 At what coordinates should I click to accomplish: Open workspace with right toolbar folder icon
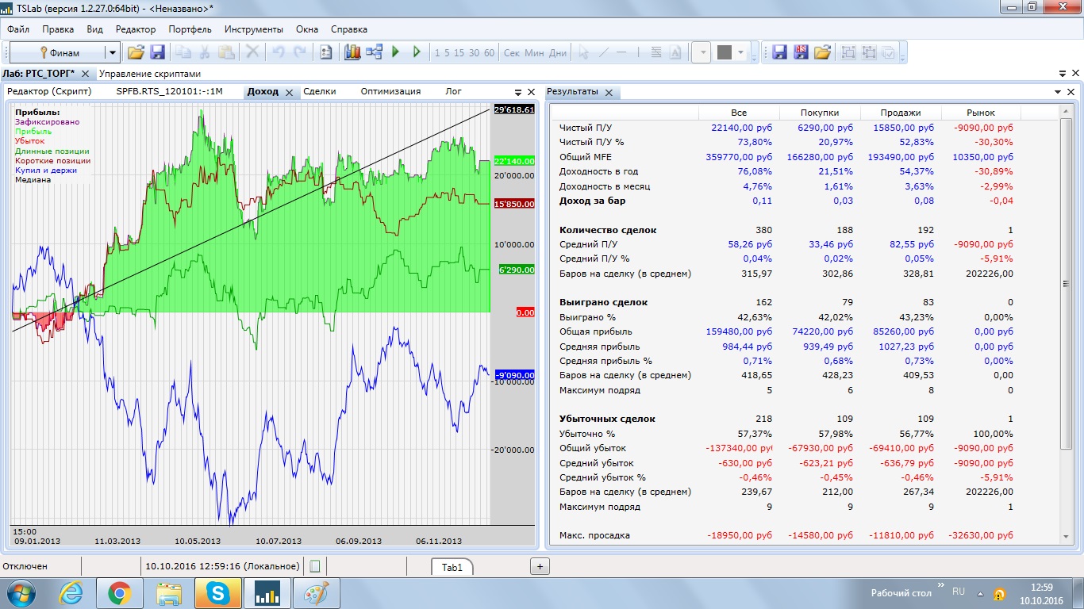tap(822, 52)
